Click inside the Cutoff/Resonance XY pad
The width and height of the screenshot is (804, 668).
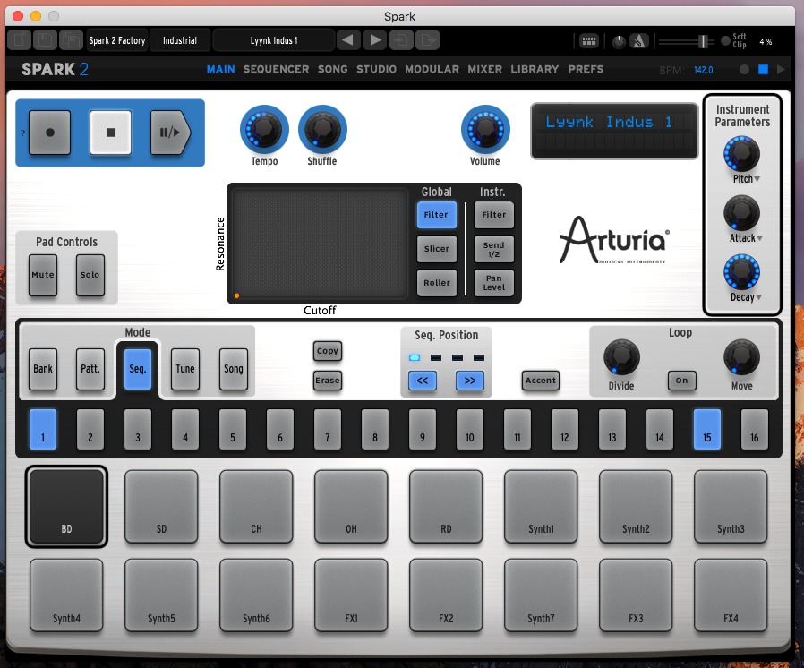[320, 244]
